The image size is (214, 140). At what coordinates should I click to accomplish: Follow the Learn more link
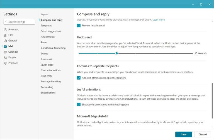coord(159,20)
